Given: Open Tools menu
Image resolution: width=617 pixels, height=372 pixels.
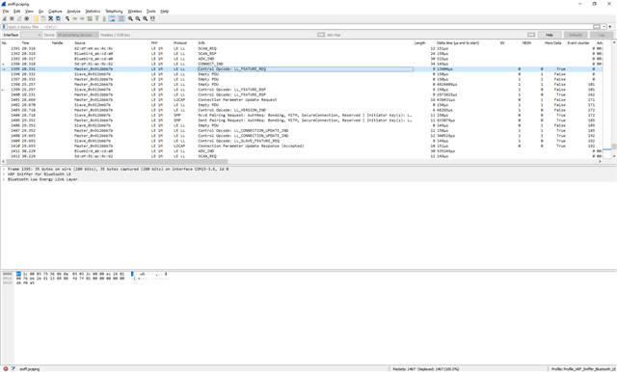Looking at the screenshot, I should tap(151, 12).
